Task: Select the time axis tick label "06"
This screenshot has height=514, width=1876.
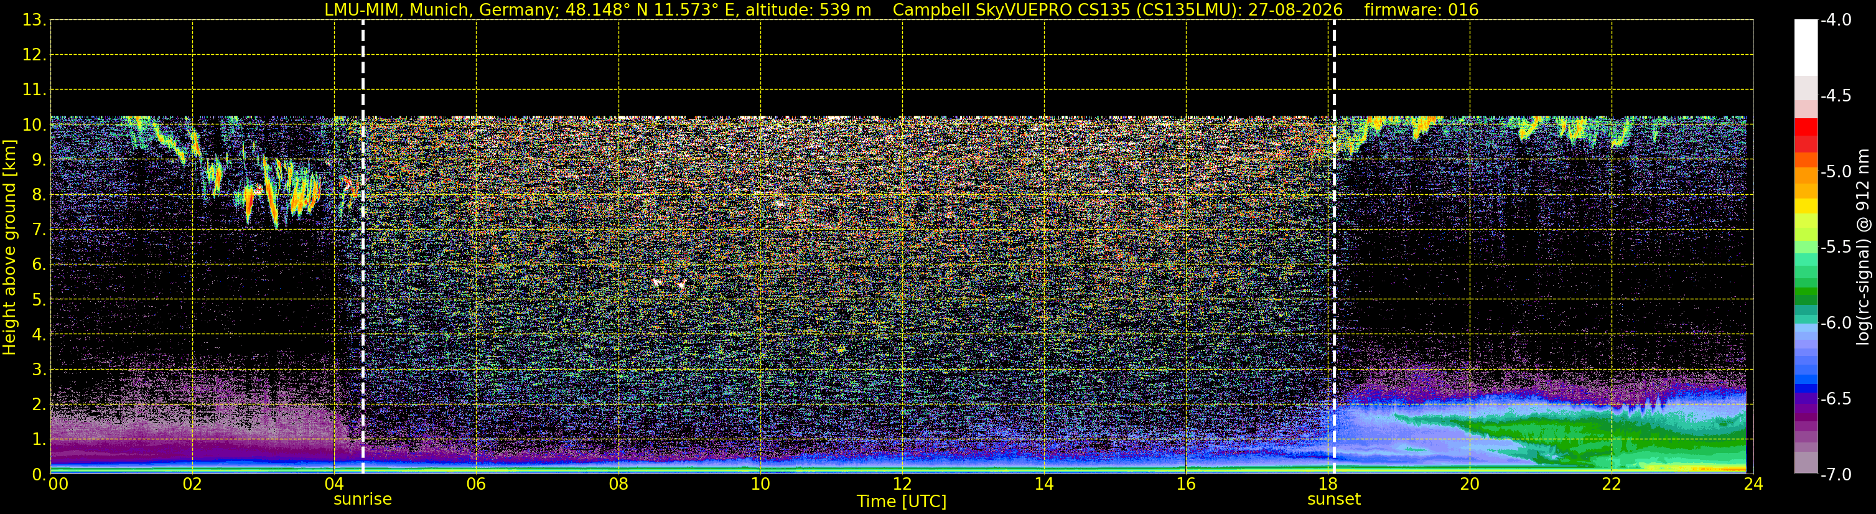Action: point(476,484)
